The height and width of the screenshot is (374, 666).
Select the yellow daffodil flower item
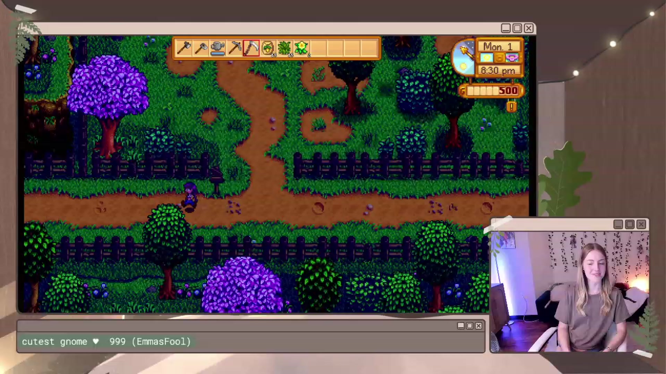pyautogui.click(x=302, y=48)
